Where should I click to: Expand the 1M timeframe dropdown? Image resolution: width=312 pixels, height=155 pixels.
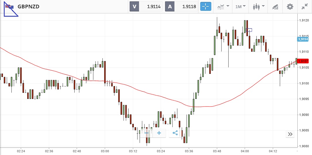(240, 6)
